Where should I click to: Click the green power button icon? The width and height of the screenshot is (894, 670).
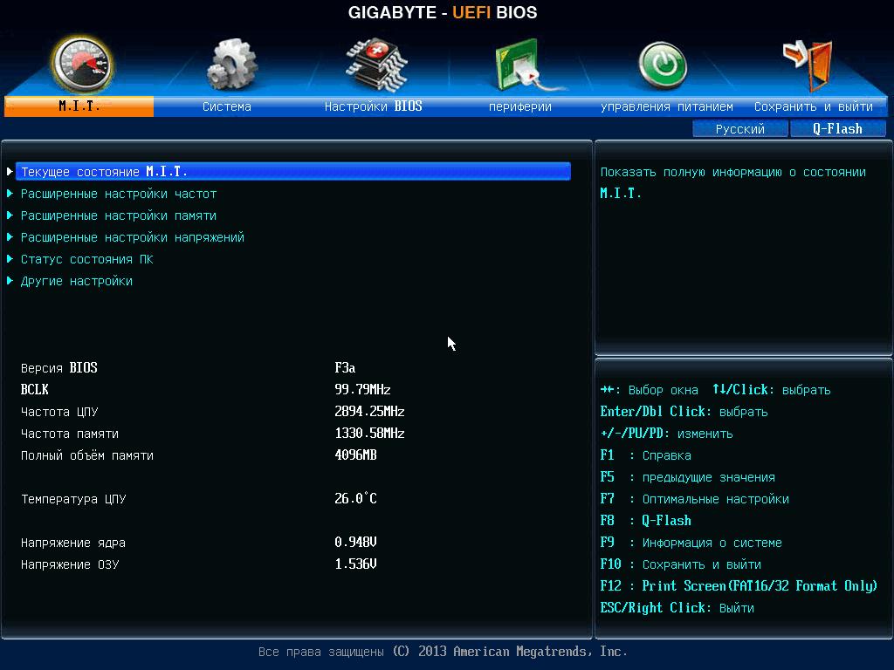[x=662, y=65]
